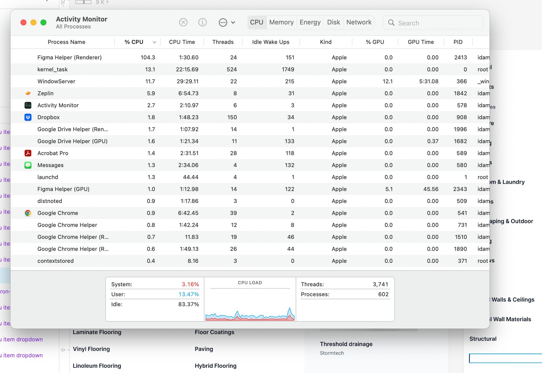
Task: Sort by Idle Wake Ups column
Action: pos(270,42)
